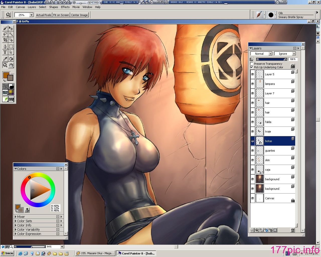Viewport: 321px width, 257px height.
Task: Hide the lampara layer
Action: 253,84
